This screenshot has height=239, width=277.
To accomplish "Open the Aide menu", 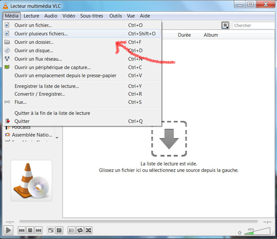I will [x=145, y=16].
